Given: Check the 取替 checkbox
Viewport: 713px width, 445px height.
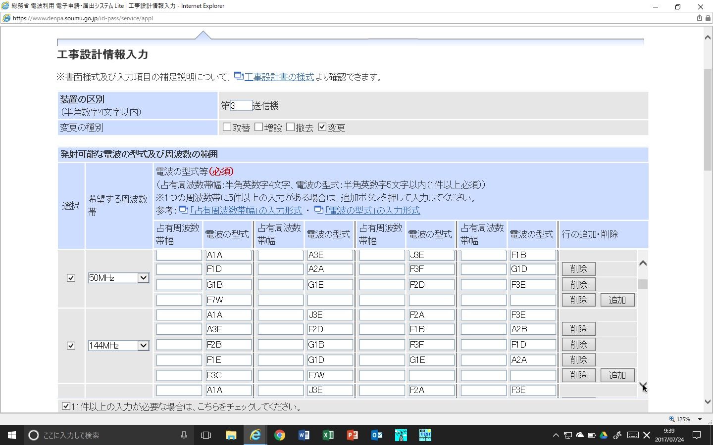Looking at the screenshot, I should 227,127.
